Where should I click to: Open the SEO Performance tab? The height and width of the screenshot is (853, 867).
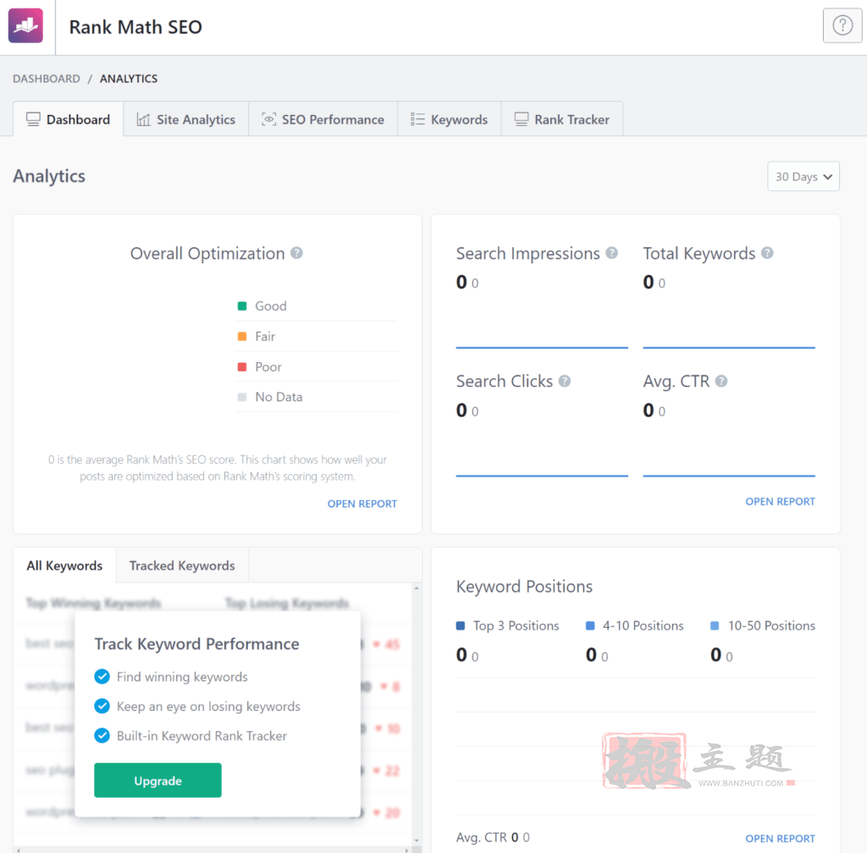[323, 119]
